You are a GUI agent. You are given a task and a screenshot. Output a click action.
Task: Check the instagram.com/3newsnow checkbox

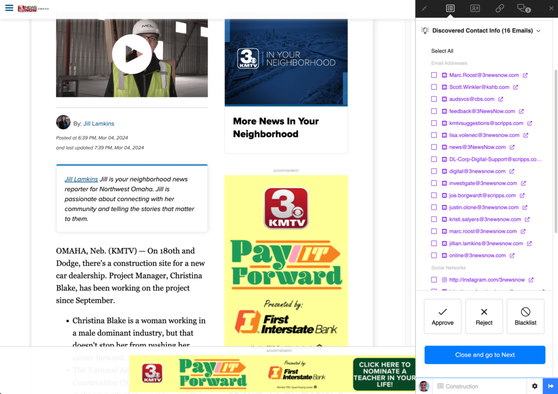pos(434,280)
